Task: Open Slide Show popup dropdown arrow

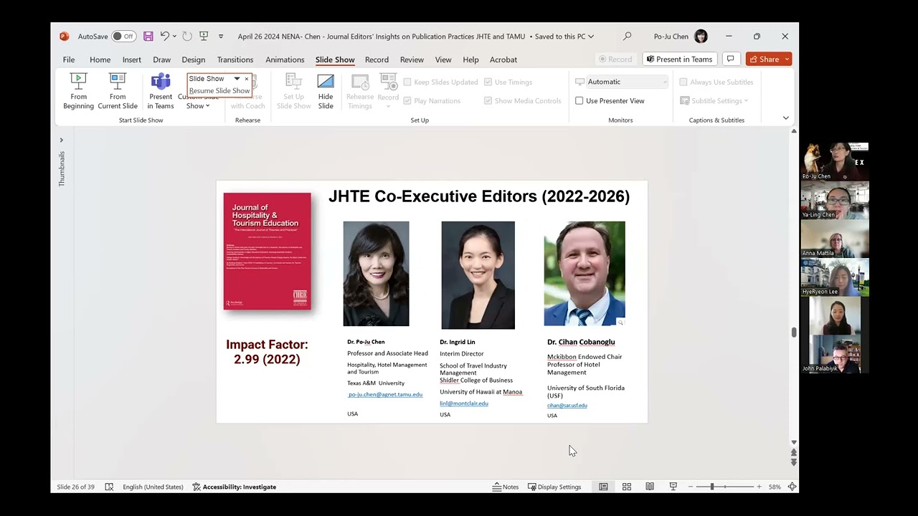Action: [x=237, y=79]
